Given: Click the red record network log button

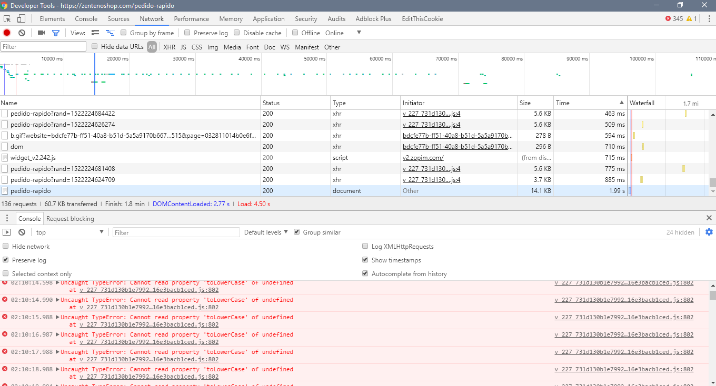Looking at the screenshot, I should coord(7,33).
